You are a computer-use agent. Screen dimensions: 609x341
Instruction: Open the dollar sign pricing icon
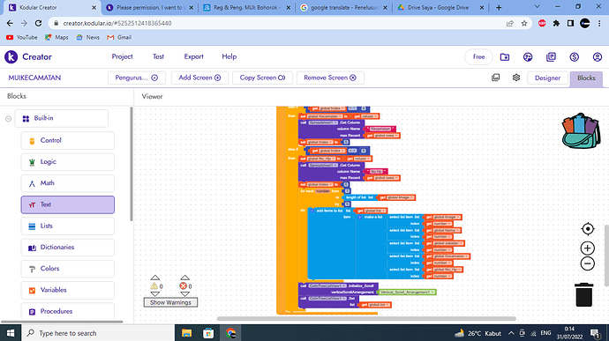(574, 57)
